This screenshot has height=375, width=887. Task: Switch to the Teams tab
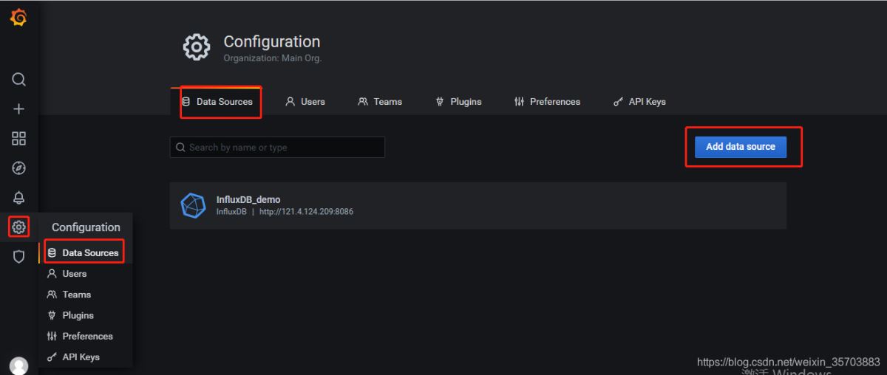tap(380, 102)
